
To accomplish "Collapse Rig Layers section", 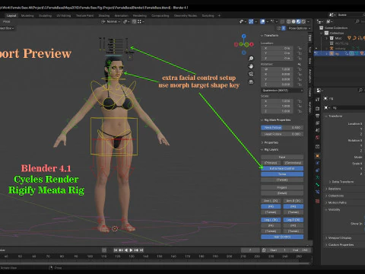I will 269,150.
